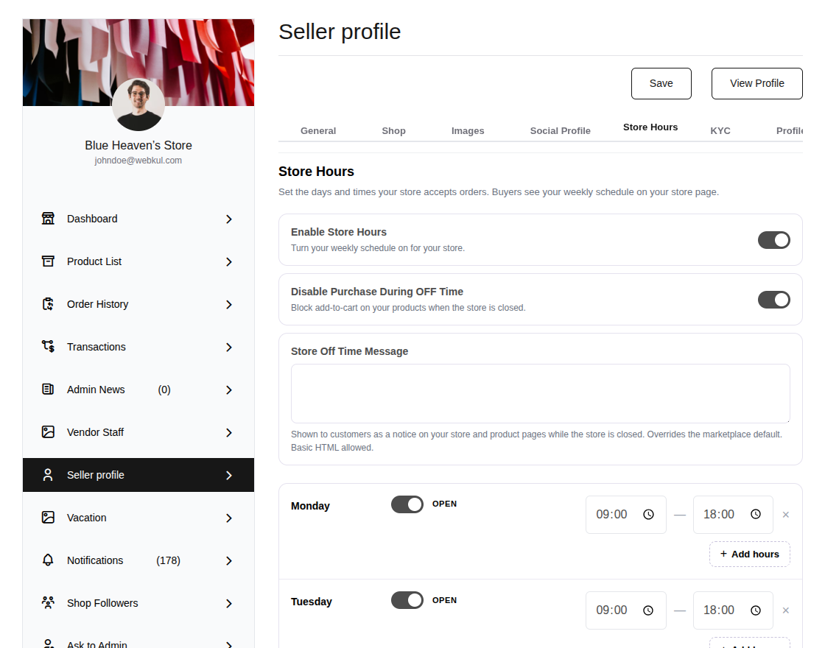Click the Notifications bell icon
This screenshot has width=825, height=648.
pos(48,560)
